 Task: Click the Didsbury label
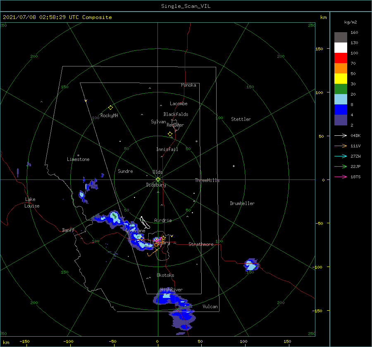coord(156,185)
